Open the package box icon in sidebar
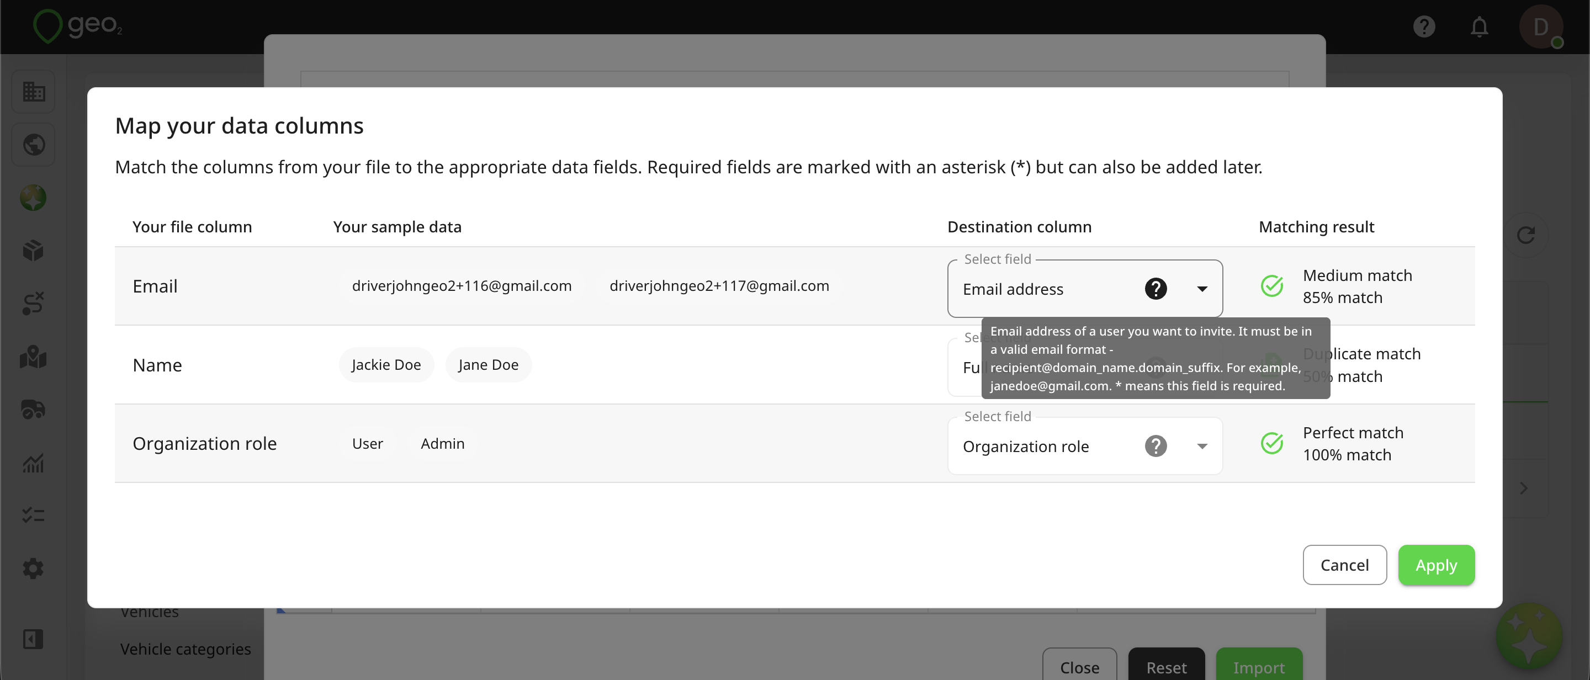Image resolution: width=1590 pixels, height=680 pixels. [x=33, y=251]
